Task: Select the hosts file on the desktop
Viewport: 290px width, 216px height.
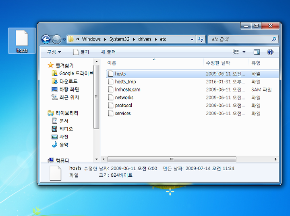Action: 22,41
